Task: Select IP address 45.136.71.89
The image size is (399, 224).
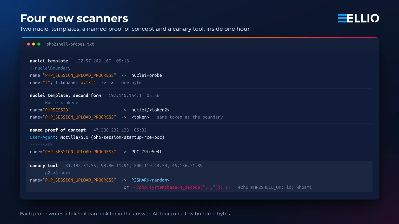Action: 187,166
